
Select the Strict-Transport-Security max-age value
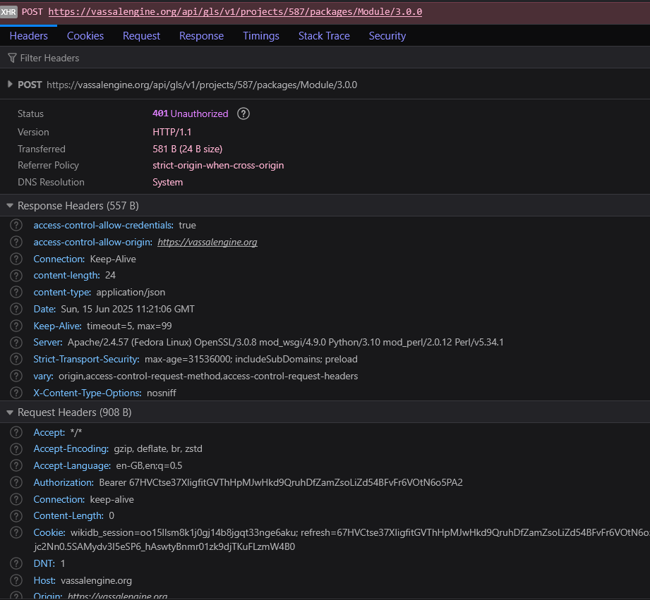tap(251, 359)
